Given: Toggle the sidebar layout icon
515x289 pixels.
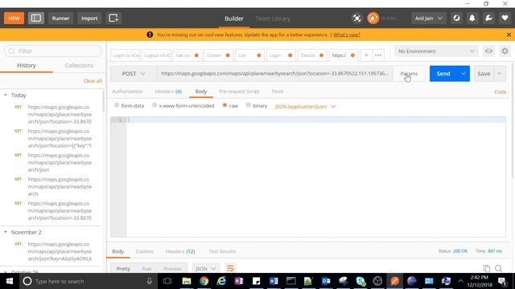Looking at the screenshot, I should pos(35,18).
